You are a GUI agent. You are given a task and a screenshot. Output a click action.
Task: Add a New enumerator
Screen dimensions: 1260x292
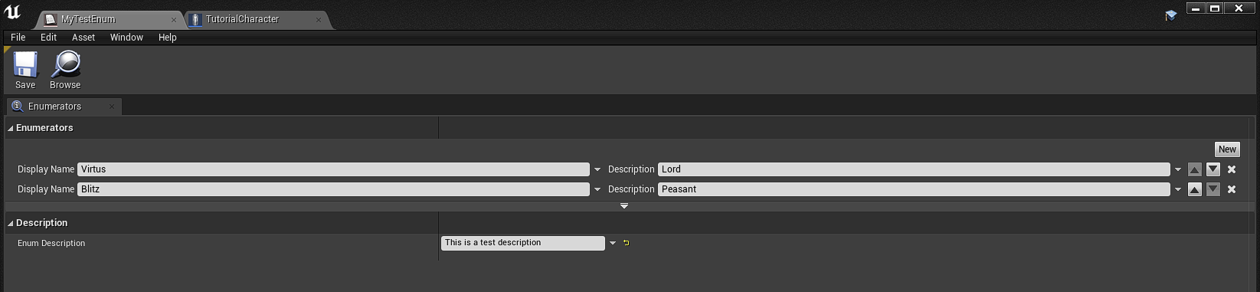(1227, 149)
